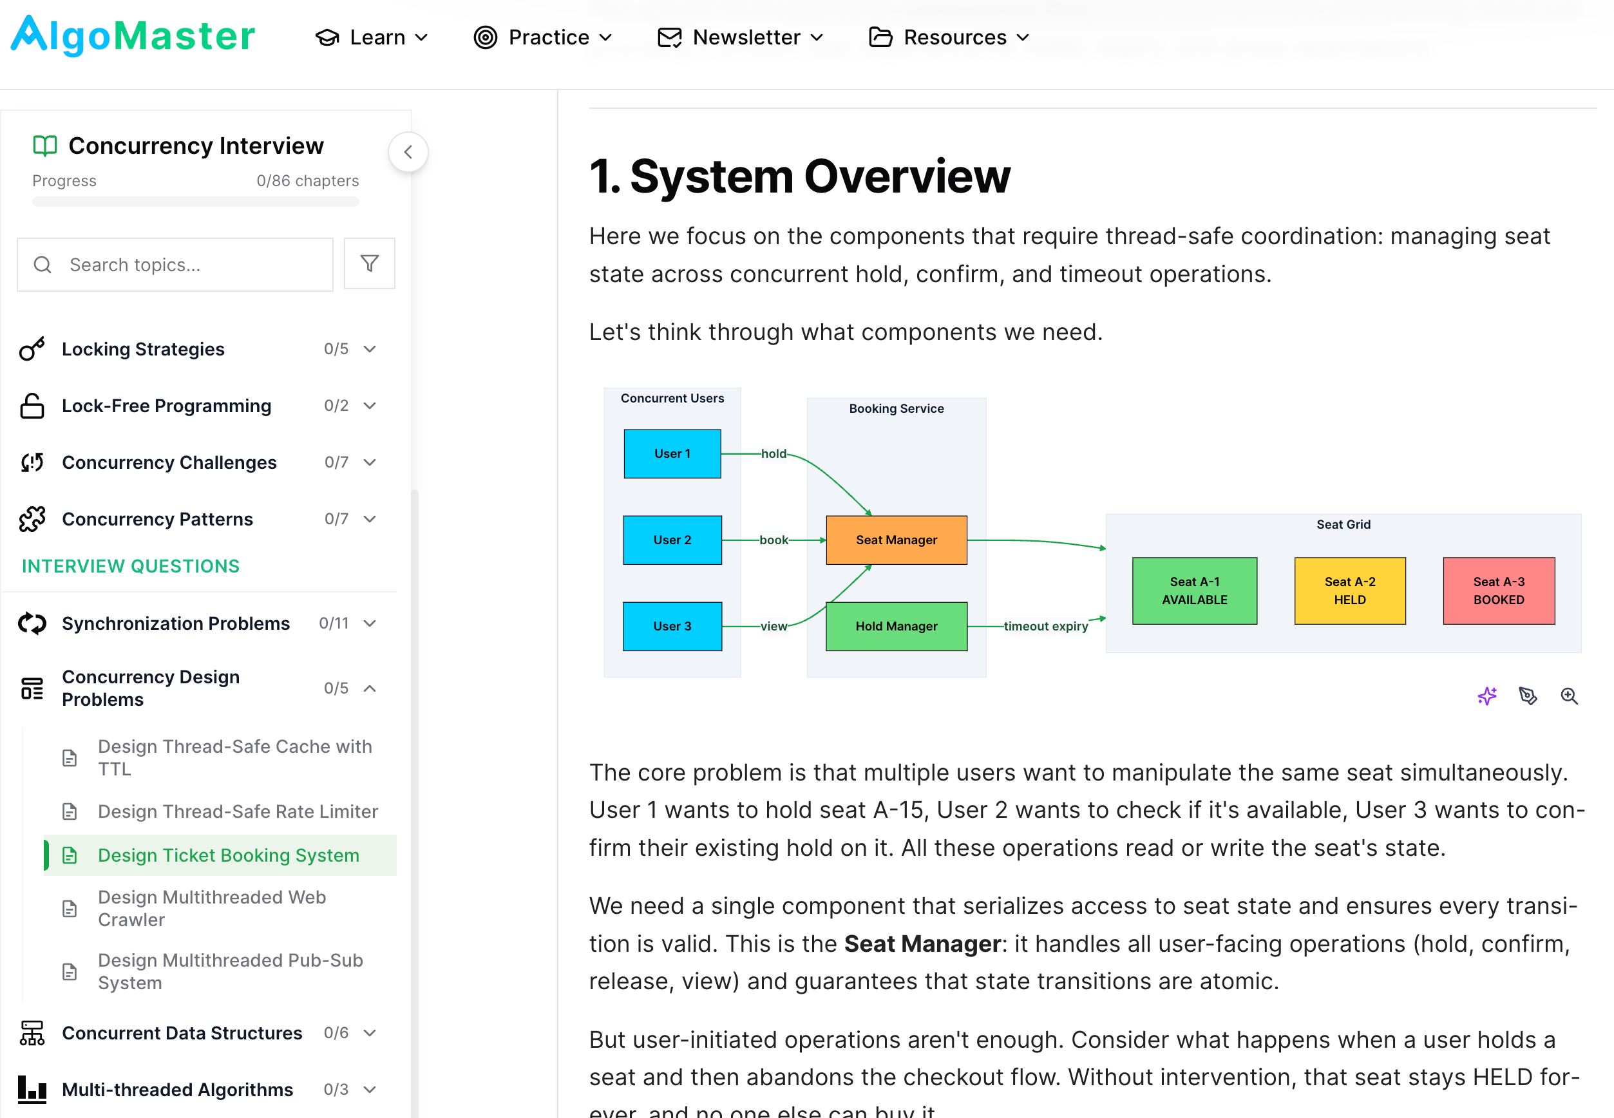Click the pen edit icon below diagram
1614x1118 pixels.
point(1528,696)
